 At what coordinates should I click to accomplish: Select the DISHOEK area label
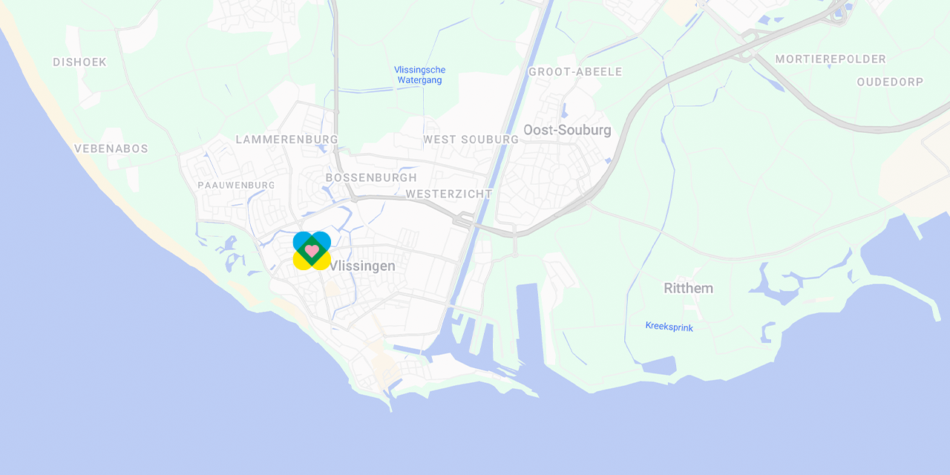[79, 62]
